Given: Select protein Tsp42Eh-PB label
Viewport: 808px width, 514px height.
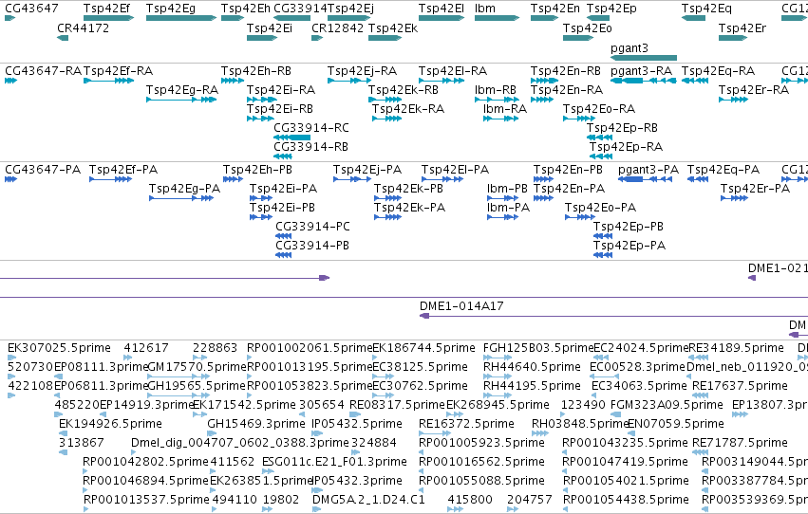Looking at the screenshot, I should pyautogui.click(x=257, y=169).
